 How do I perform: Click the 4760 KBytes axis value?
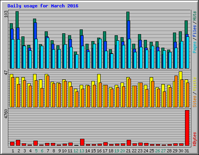coord(6,114)
